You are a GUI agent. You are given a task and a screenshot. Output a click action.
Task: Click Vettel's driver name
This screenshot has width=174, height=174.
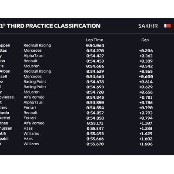[x=5, y=118]
